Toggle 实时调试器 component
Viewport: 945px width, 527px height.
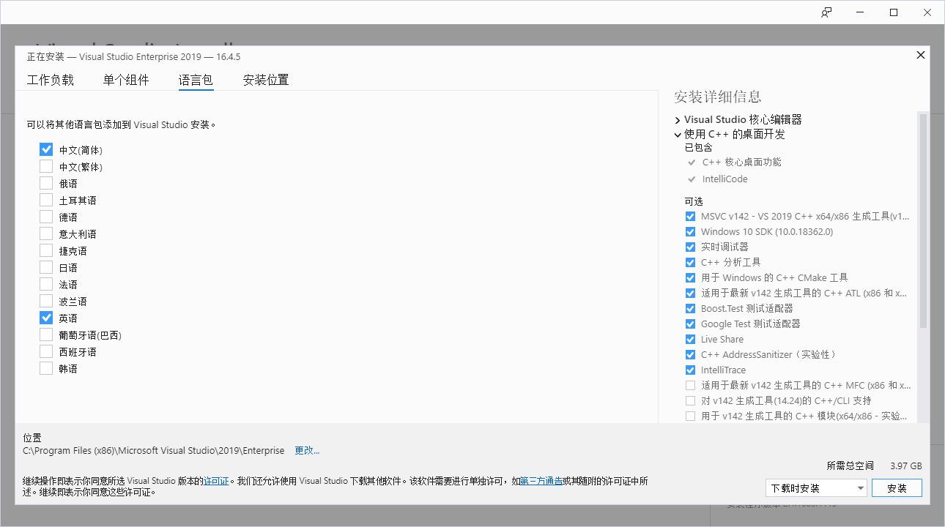(x=690, y=247)
